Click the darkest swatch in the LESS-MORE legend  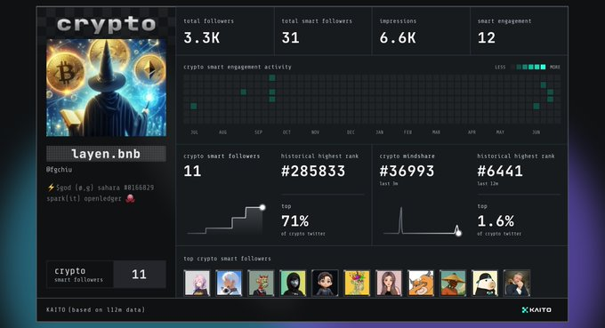pos(512,67)
